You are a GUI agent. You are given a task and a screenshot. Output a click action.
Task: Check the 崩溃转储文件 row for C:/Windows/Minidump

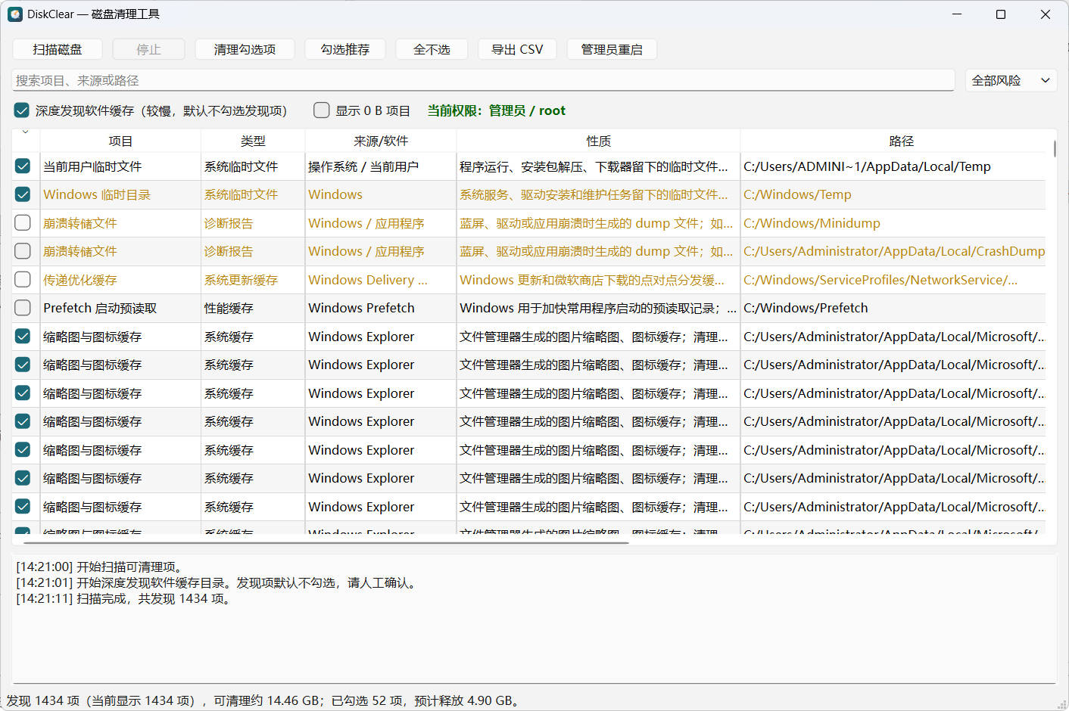(23, 223)
